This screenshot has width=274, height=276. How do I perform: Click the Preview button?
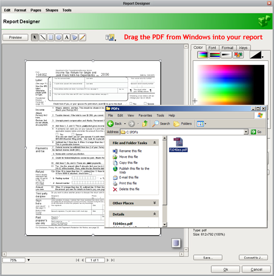pyautogui.click(x=15, y=37)
